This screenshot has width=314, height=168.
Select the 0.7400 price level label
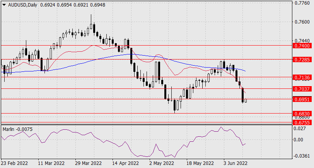[x=302, y=46]
